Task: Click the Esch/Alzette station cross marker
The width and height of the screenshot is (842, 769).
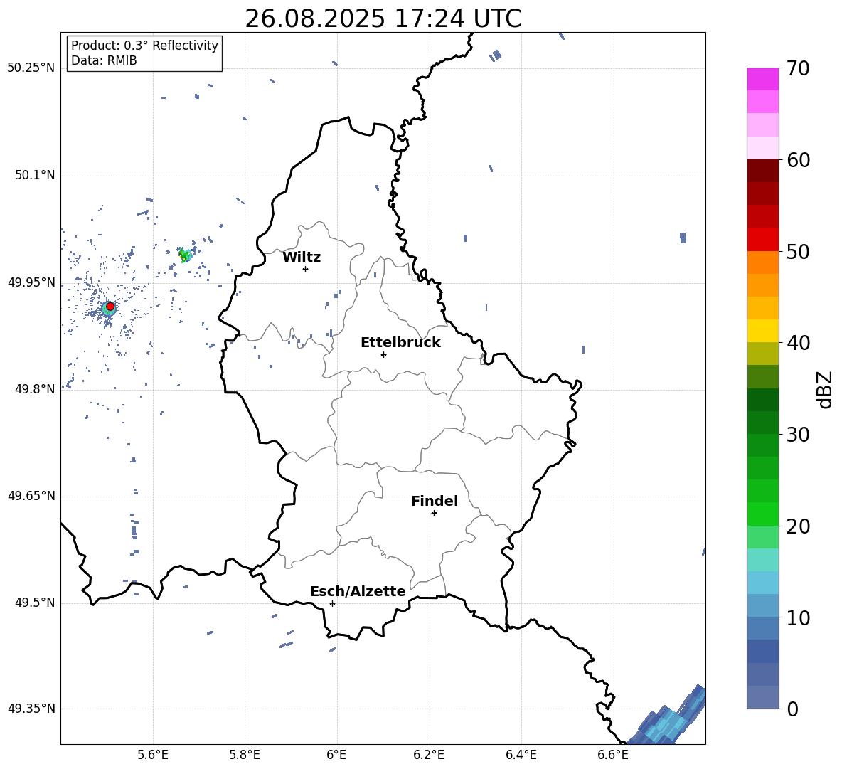Action: click(332, 603)
